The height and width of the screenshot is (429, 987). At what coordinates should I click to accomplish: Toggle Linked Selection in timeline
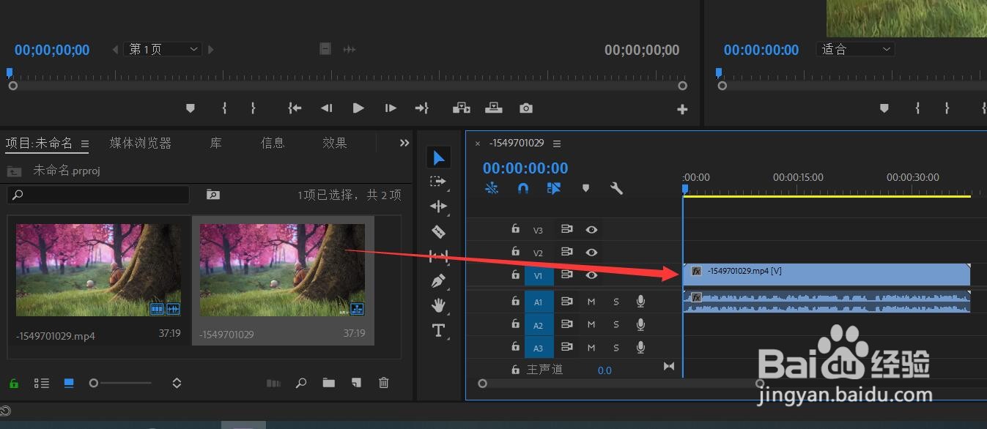554,188
